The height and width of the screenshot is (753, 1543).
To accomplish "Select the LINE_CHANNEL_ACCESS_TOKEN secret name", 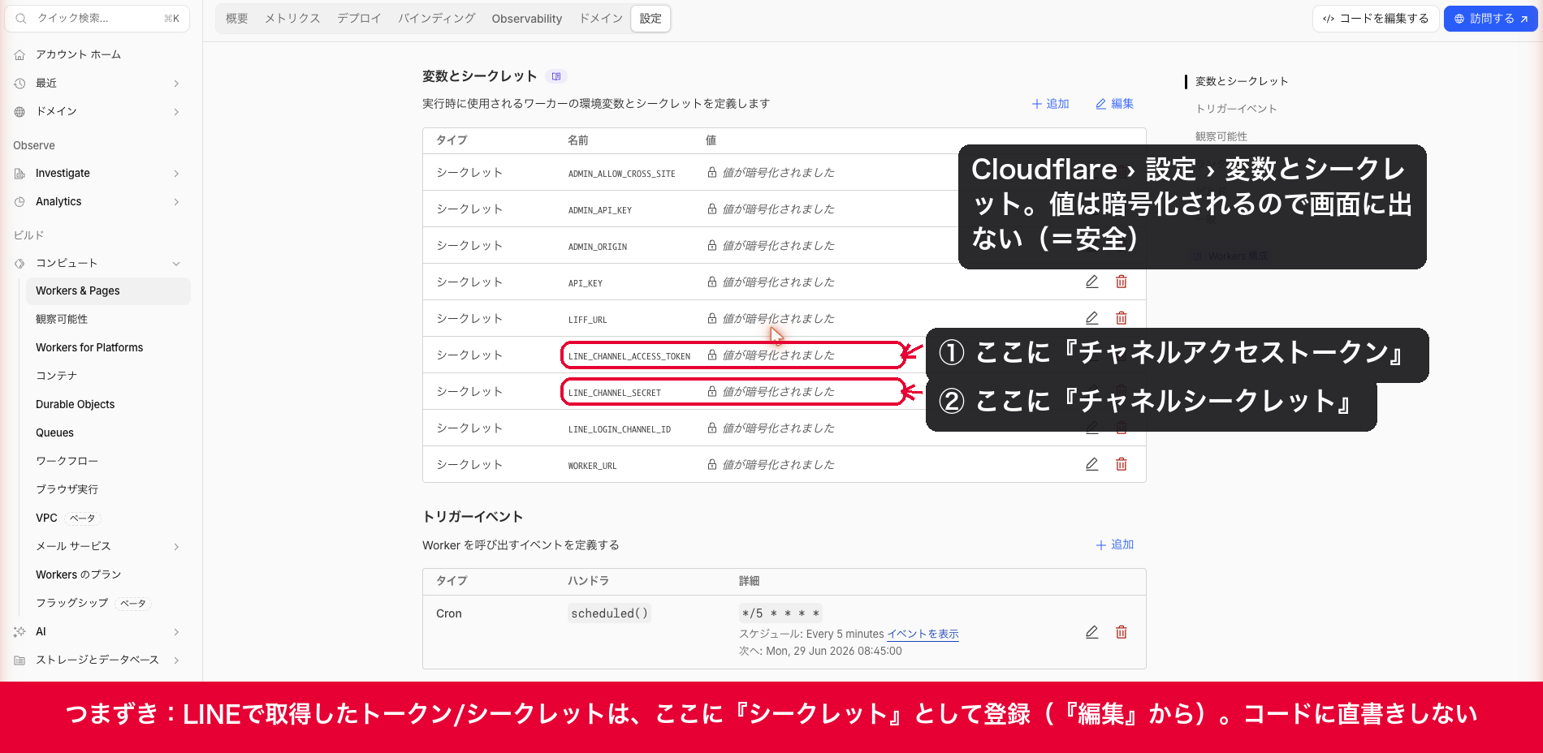I will click(629, 356).
